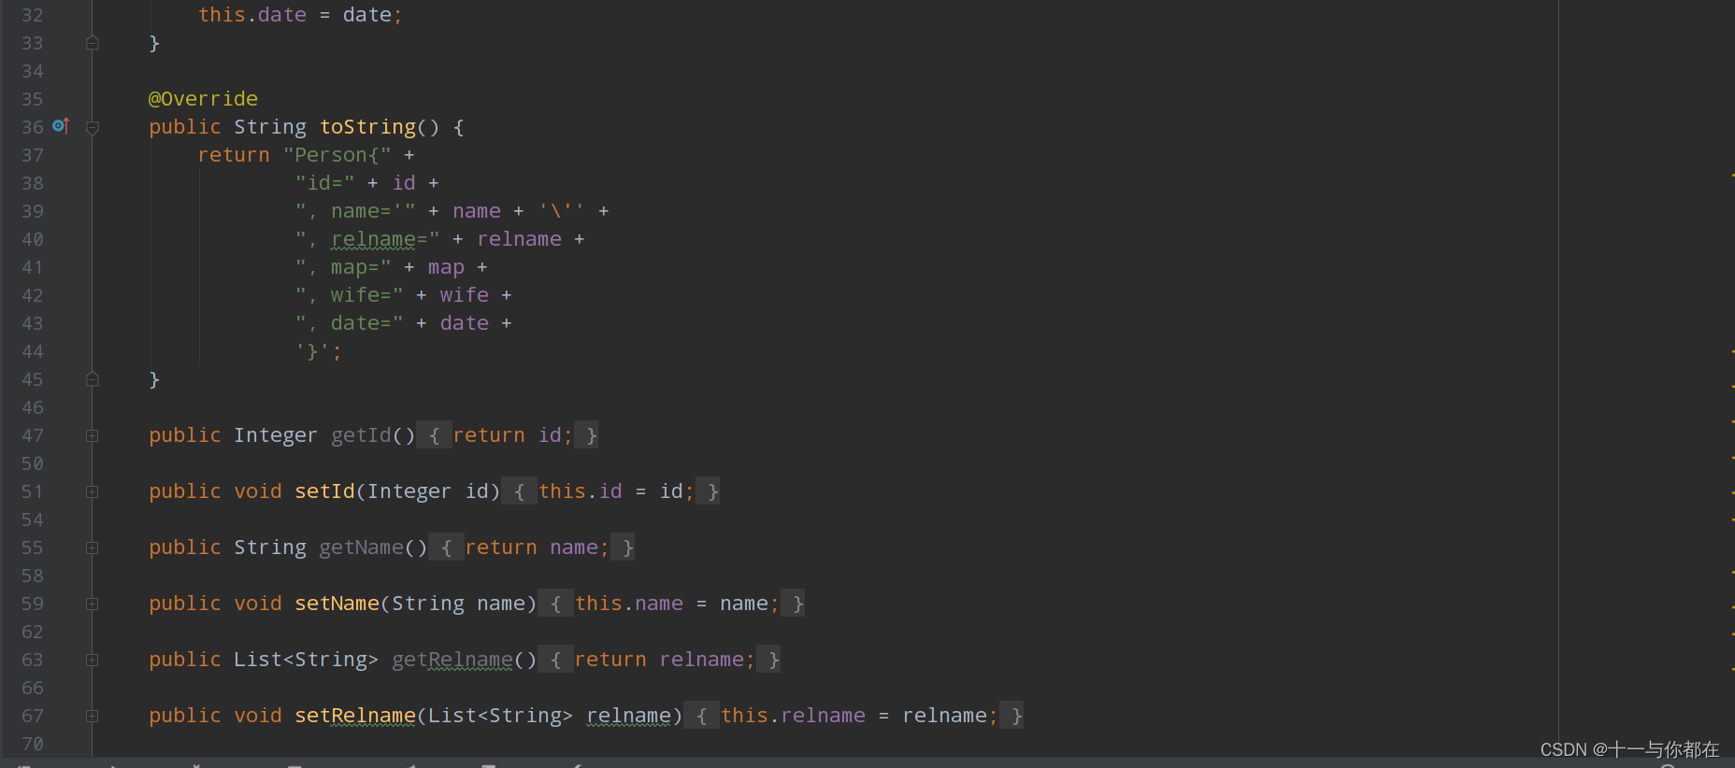Screen dimensions: 1735x768
Task: Expand the folded getId method on line 47
Action: click(93, 435)
